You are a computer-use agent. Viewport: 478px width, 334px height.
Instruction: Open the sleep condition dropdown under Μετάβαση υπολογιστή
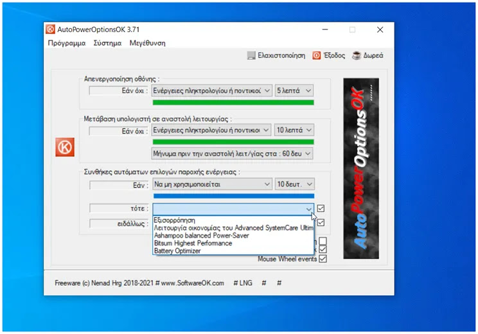[211, 130]
